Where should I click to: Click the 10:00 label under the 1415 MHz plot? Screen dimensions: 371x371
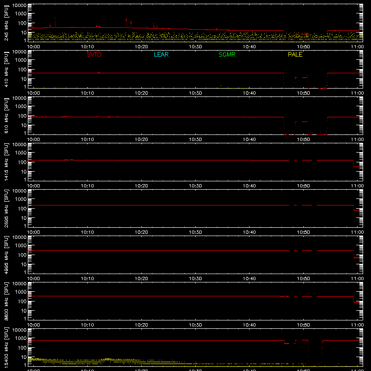(33, 186)
